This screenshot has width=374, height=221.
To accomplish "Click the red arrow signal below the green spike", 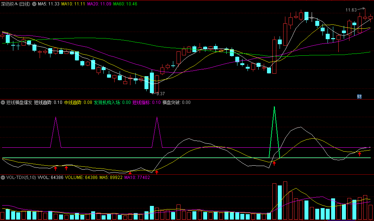I will (274, 164).
